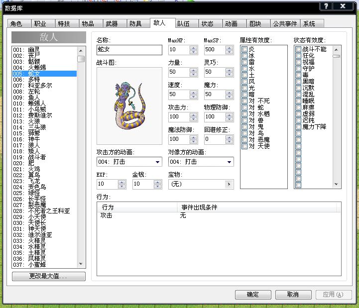Increase the 回避修正 value with up arrow
359x308 pixels.
tap(229, 137)
